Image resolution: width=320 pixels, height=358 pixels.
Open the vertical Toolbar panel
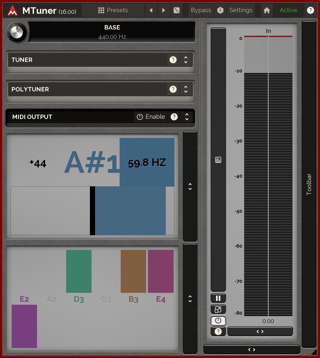pos(309,184)
